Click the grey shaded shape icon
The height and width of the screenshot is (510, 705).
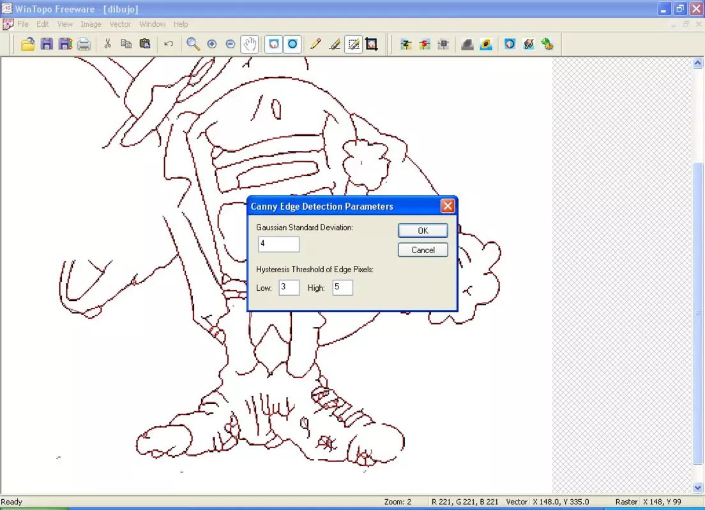(467, 44)
